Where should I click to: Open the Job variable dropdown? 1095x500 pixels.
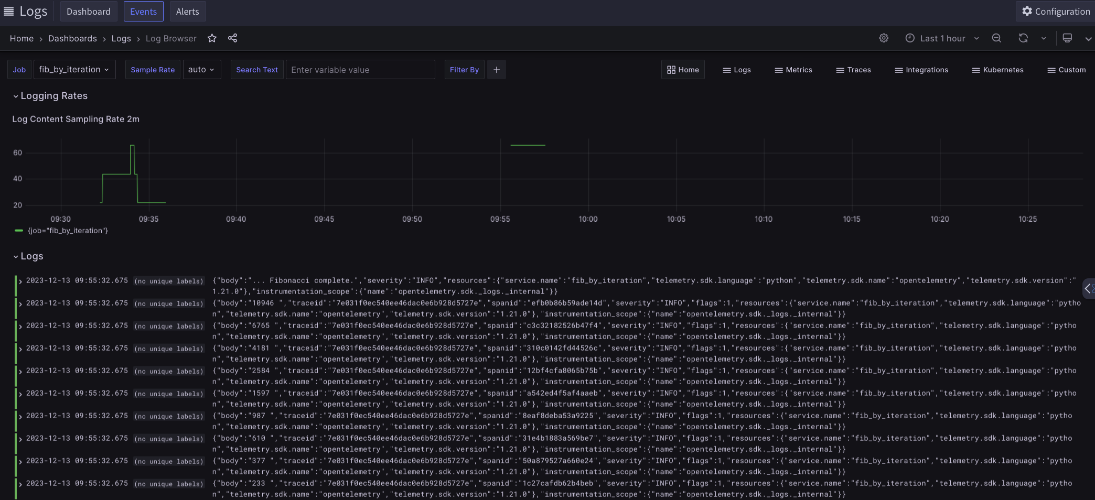[74, 69]
